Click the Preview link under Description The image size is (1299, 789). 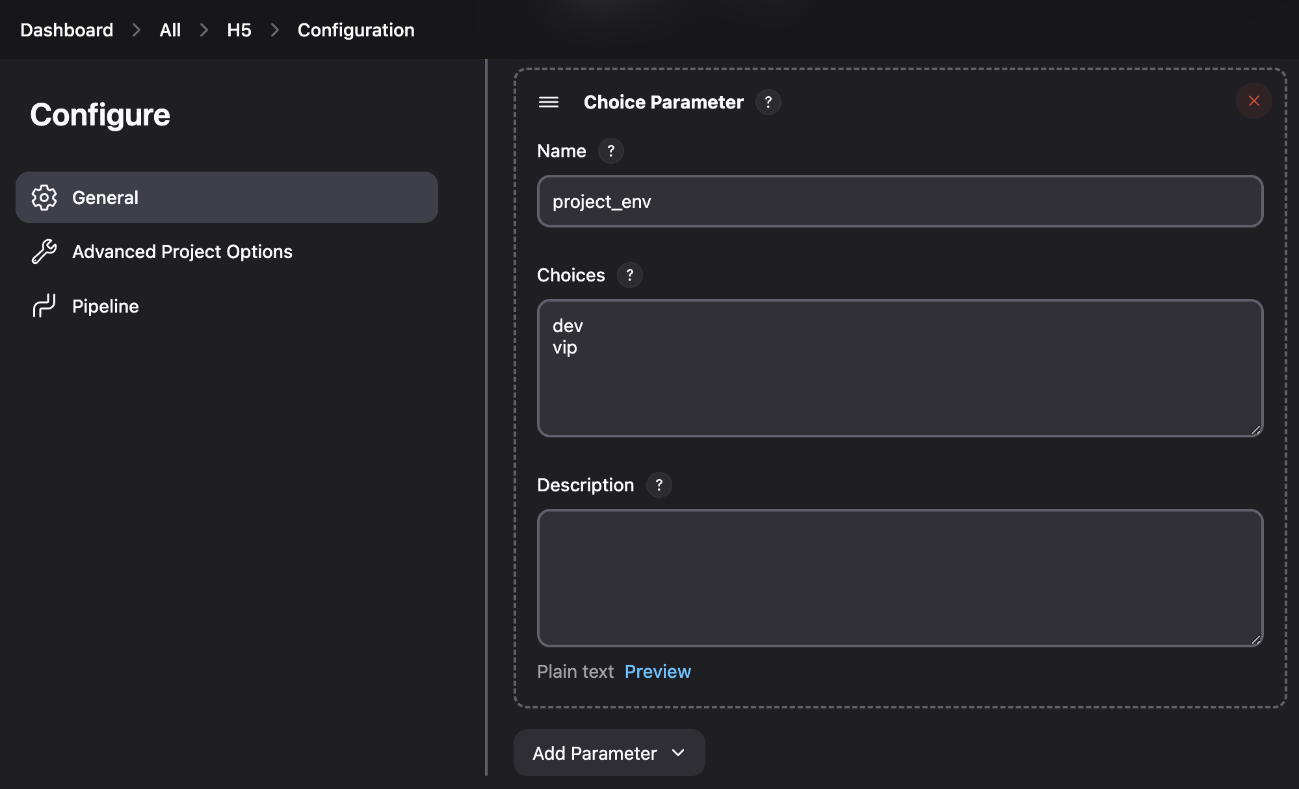click(657, 671)
